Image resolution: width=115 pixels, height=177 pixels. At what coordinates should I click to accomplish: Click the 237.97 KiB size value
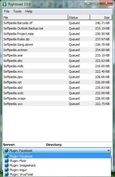click(102, 39)
